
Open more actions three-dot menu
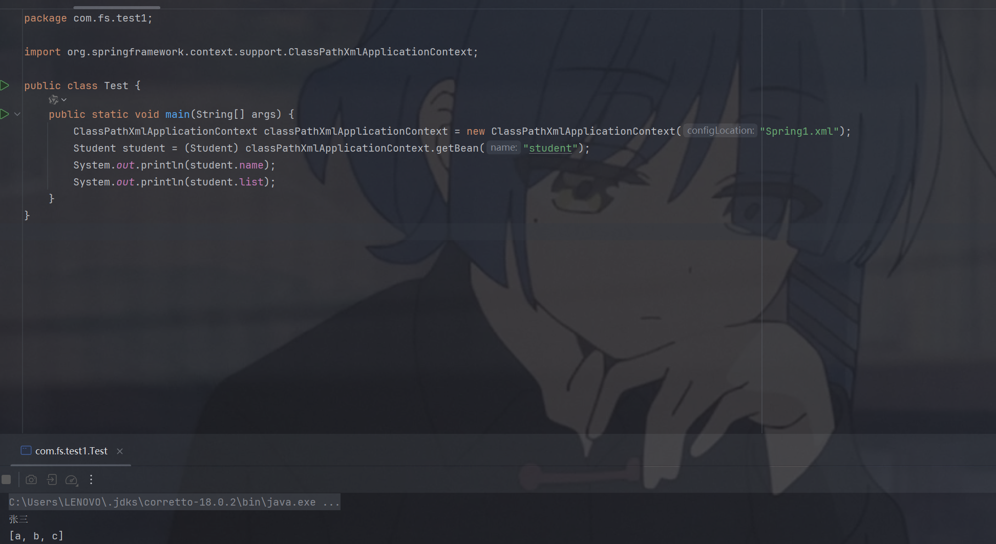[x=91, y=479]
